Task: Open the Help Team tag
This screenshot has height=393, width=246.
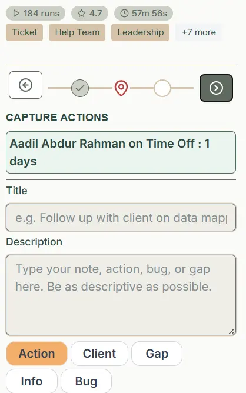Action: [x=77, y=32]
